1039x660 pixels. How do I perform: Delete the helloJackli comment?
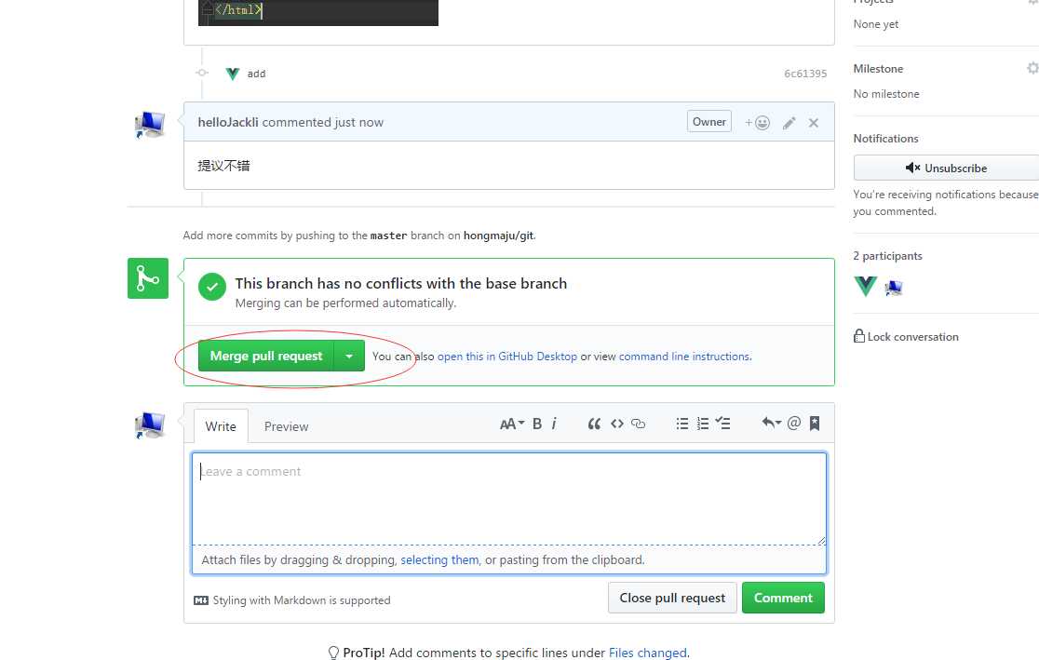[x=814, y=123]
